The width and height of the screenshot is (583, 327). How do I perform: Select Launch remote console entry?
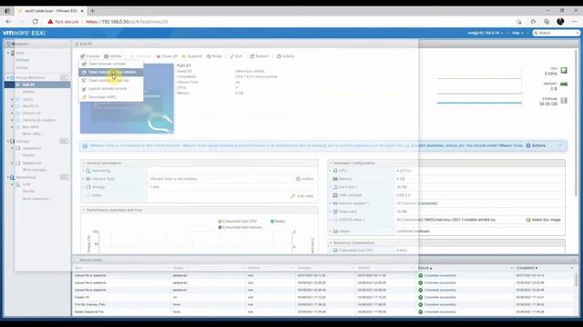(111, 89)
